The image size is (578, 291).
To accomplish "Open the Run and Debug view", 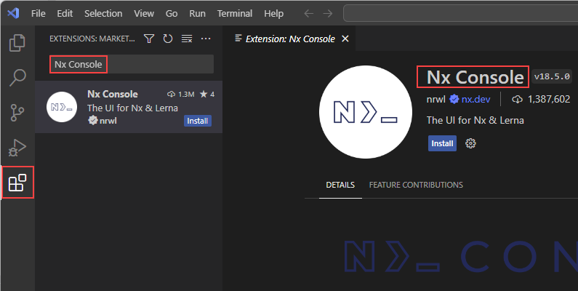I will pos(17,148).
